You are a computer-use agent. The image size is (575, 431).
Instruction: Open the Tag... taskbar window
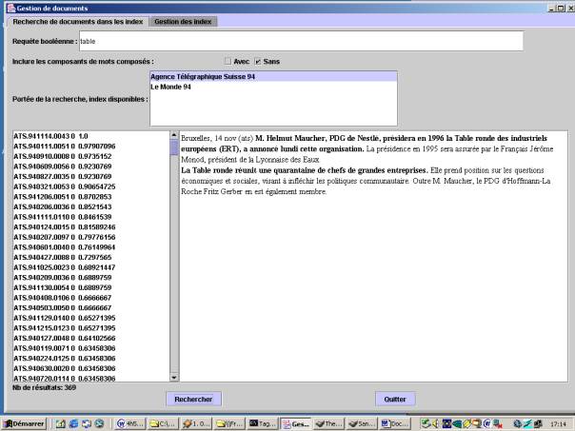point(262,422)
